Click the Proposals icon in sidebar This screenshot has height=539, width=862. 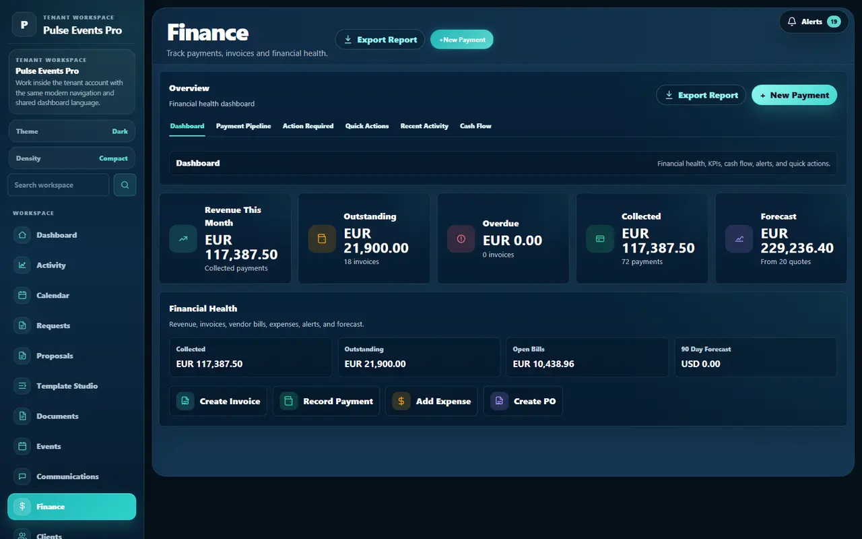point(22,356)
